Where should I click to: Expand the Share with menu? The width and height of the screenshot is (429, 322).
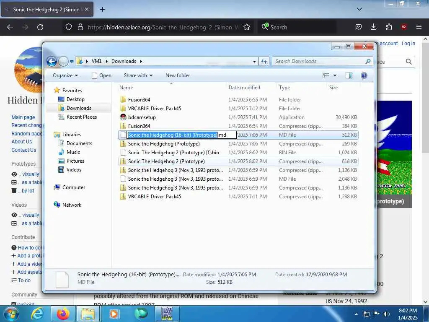pyautogui.click(x=138, y=75)
